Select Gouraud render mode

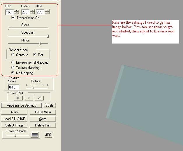(x=13, y=55)
